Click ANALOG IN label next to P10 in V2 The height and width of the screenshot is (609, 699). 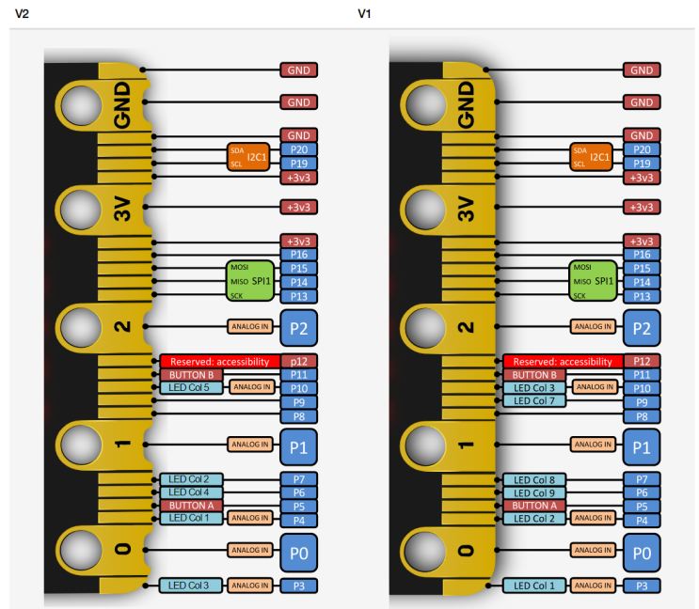252,387
